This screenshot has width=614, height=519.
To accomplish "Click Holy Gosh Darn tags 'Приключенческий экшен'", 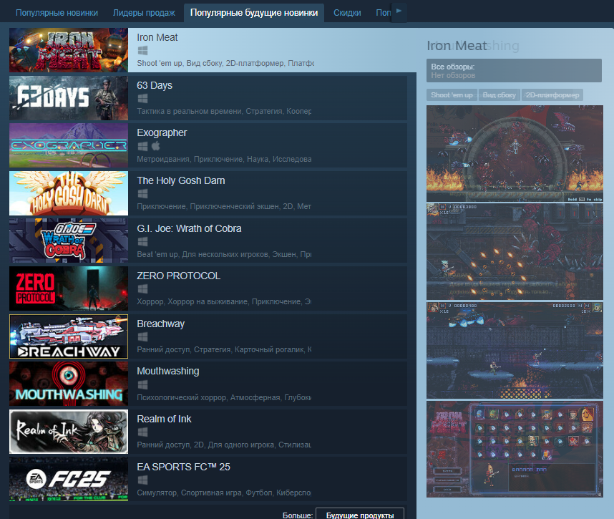I will pos(235,206).
